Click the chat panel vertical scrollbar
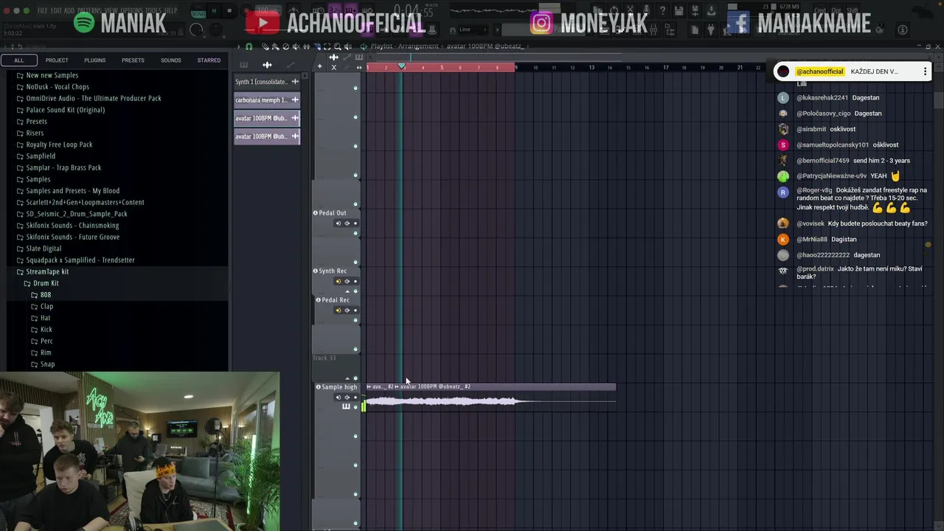The width and height of the screenshot is (944, 531). 938,100
